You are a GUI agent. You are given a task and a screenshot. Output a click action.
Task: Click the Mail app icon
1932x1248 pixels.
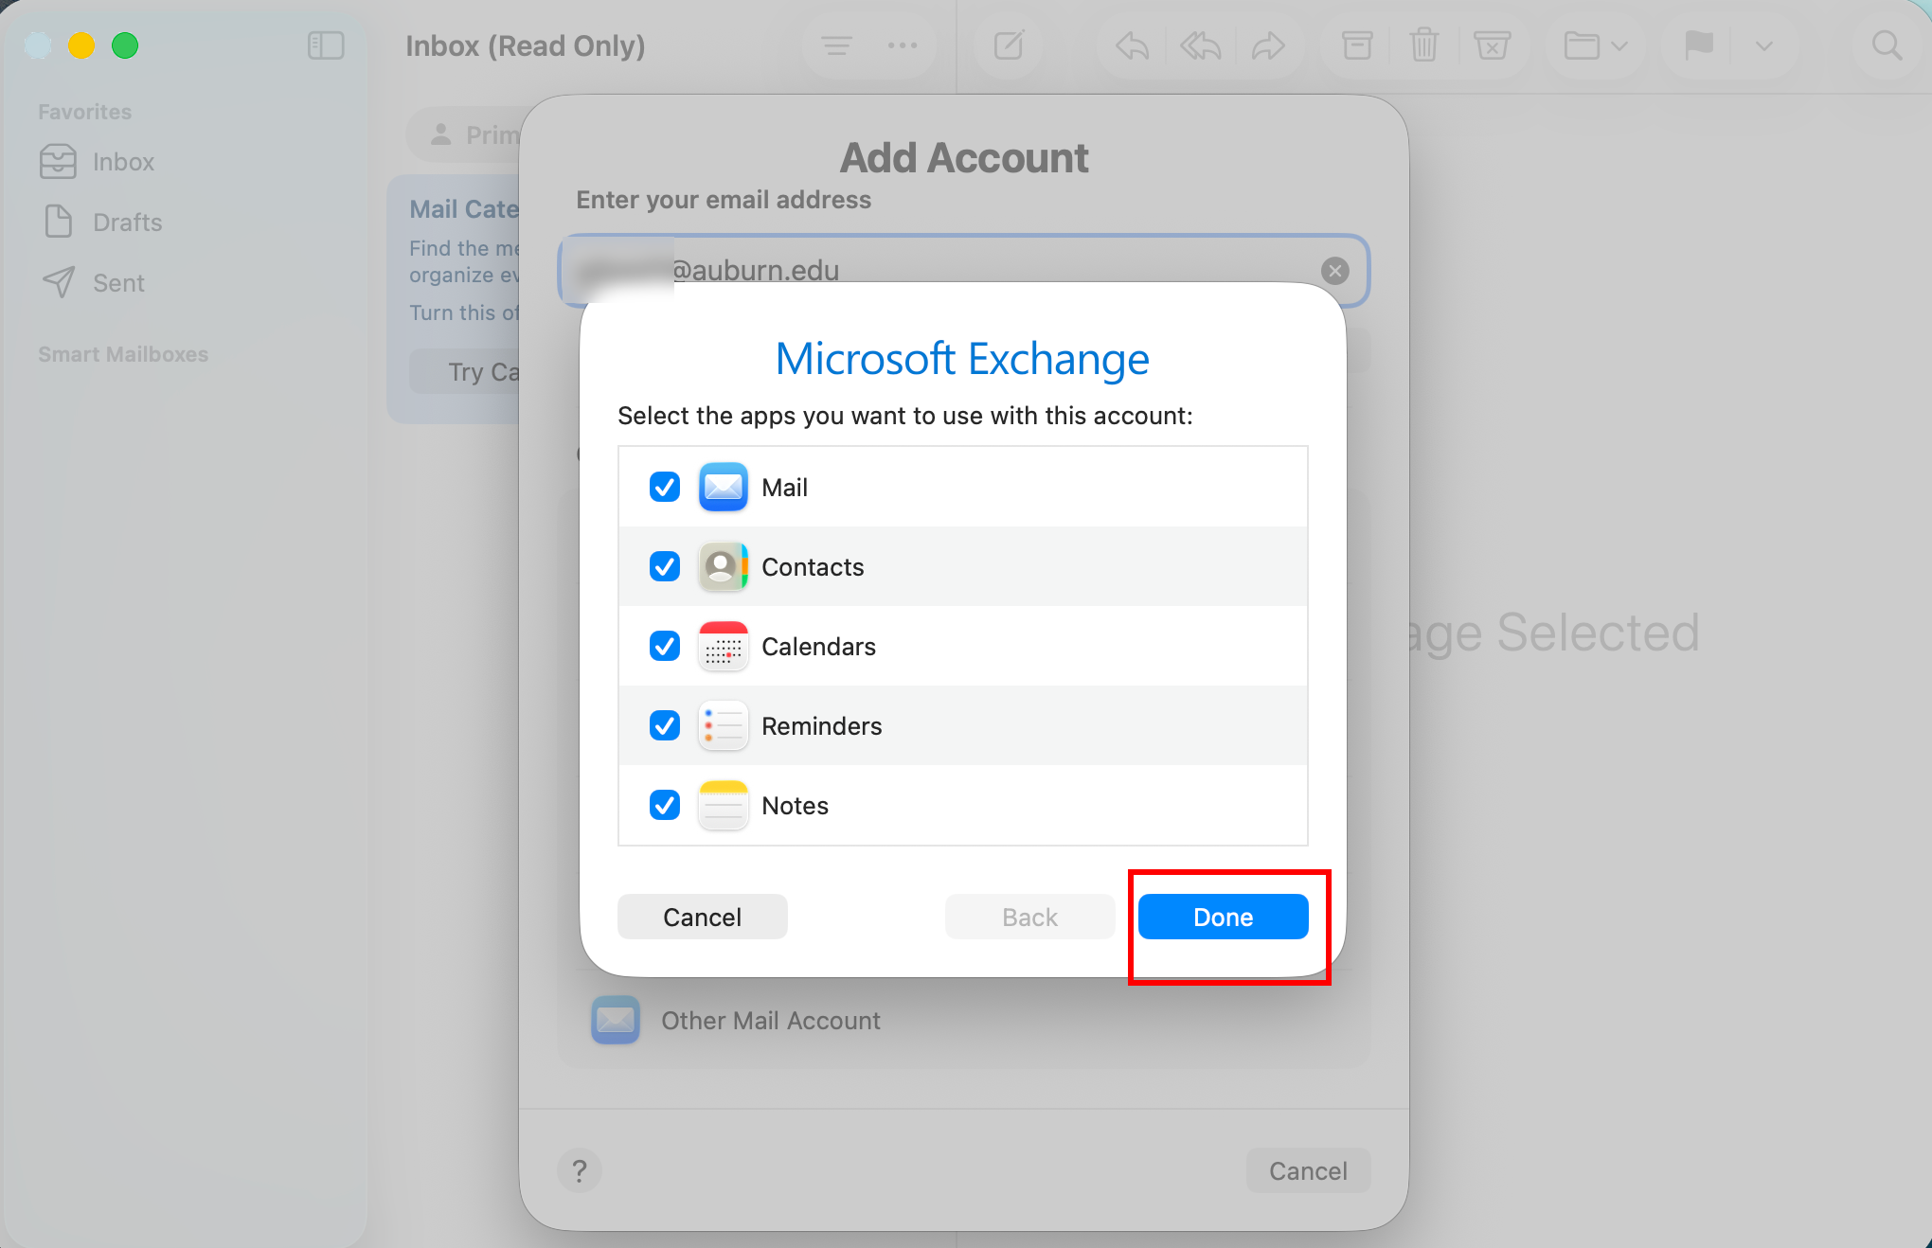tap(724, 487)
